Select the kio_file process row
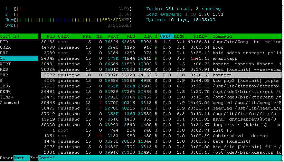 coord(161,147)
